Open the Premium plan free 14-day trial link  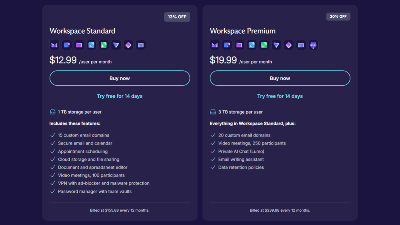pos(280,96)
